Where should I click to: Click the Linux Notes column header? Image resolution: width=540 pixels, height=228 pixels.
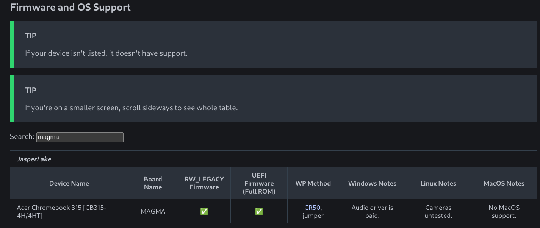pyautogui.click(x=438, y=183)
